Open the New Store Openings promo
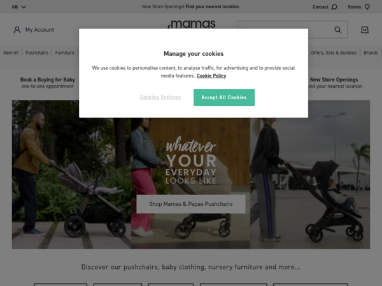 click(x=335, y=83)
